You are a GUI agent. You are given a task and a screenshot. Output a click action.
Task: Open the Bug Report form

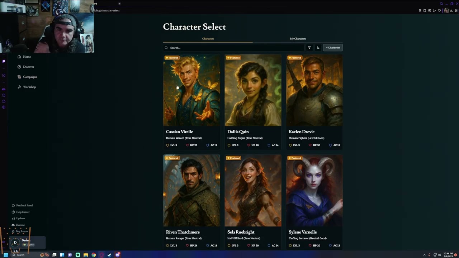click(x=20, y=231)
